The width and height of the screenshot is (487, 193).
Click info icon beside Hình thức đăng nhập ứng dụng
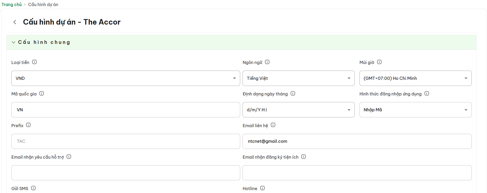tap(427, 94)
